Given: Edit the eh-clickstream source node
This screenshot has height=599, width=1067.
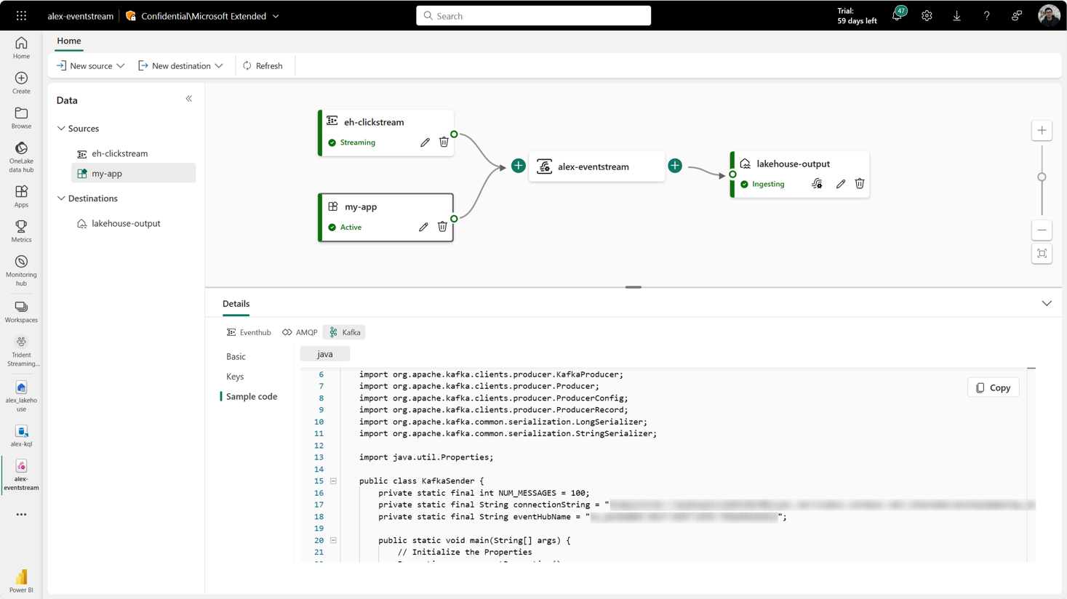Looking at the screenshot, I should (425, 142).
